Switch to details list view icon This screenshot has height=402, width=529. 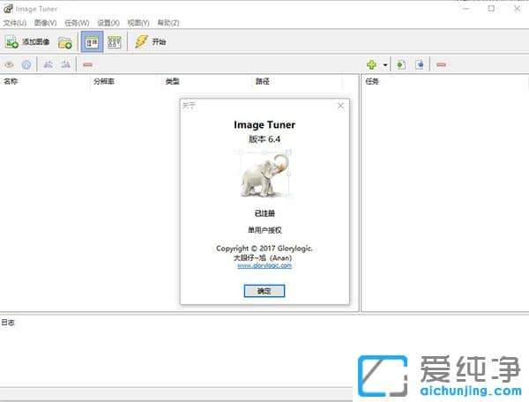[92, 42]
